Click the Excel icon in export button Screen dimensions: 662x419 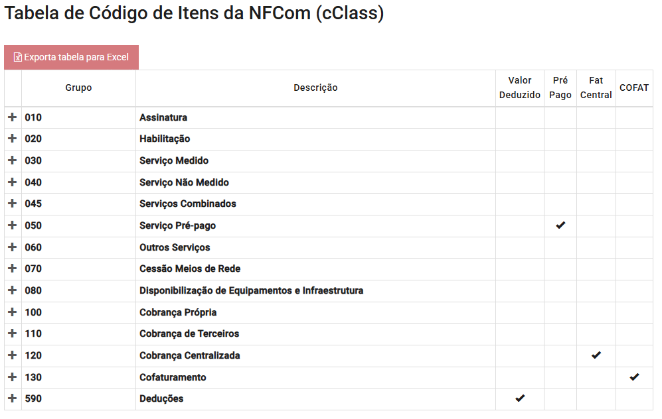pyautogui.click(x=18, y=58)
